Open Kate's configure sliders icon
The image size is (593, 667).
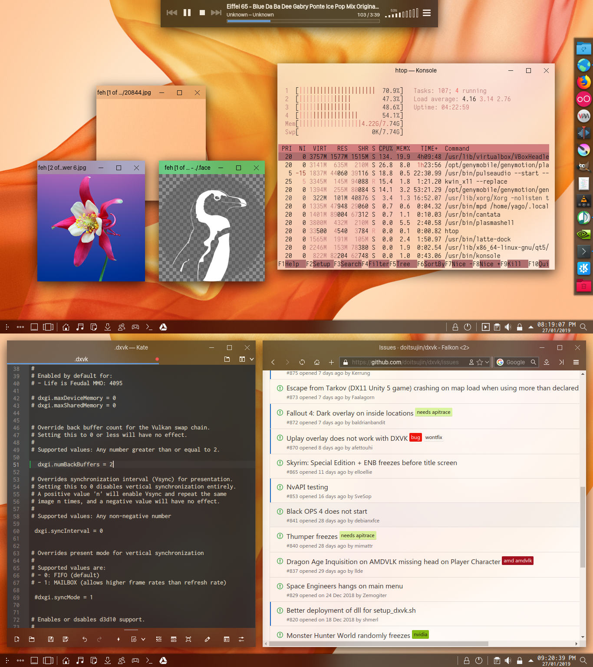pyautogui.click(x=241, y=639)
